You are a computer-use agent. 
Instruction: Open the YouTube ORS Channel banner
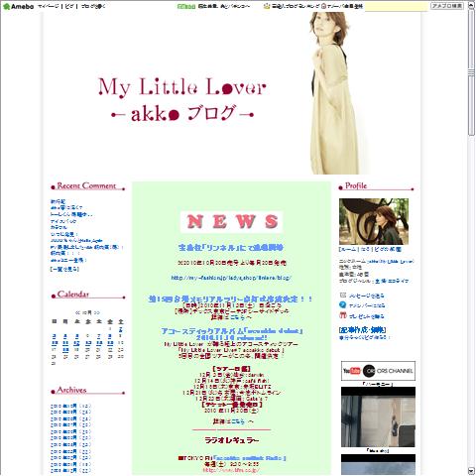point(378,371)
